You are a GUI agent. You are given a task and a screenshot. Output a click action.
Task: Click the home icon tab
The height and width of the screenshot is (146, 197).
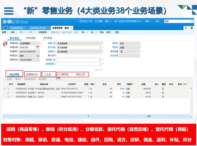click(5, 28)
